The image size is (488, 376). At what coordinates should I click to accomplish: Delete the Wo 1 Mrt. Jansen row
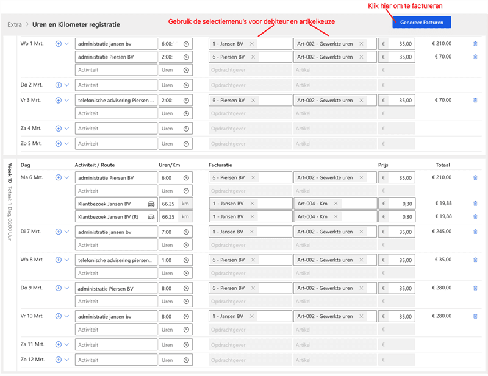pyautogui.click(x=475, y=44)
